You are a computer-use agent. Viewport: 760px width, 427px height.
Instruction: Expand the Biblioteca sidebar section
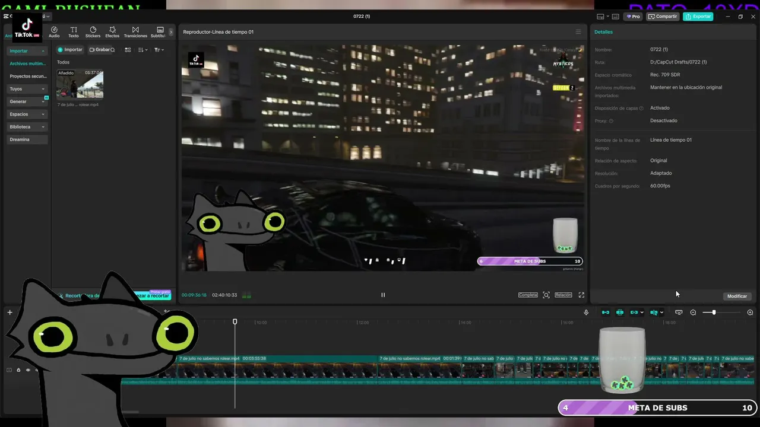pyautogui.click(x=27, y=127)
